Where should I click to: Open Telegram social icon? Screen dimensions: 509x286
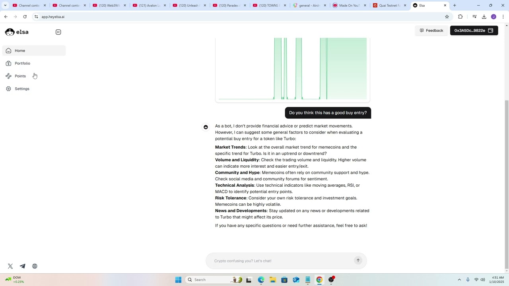tap(23, 266)
